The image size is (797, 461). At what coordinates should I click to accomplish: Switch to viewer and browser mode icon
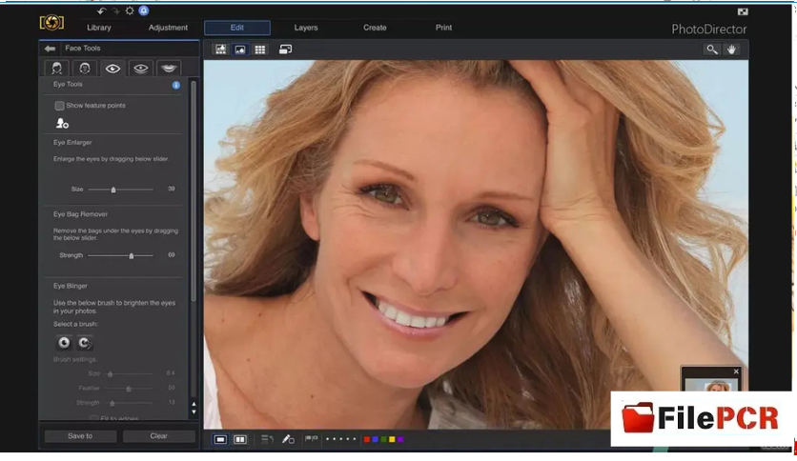[x=220, y=50]
